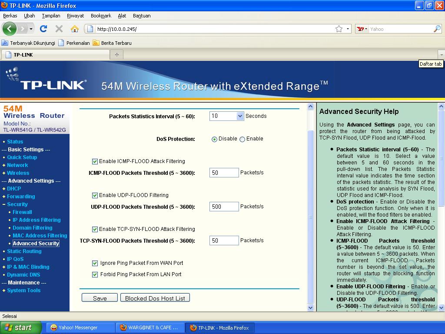Open MAC Address Filtering in sidebar
This screenshot has width=445, height=334.
point(40,236)
